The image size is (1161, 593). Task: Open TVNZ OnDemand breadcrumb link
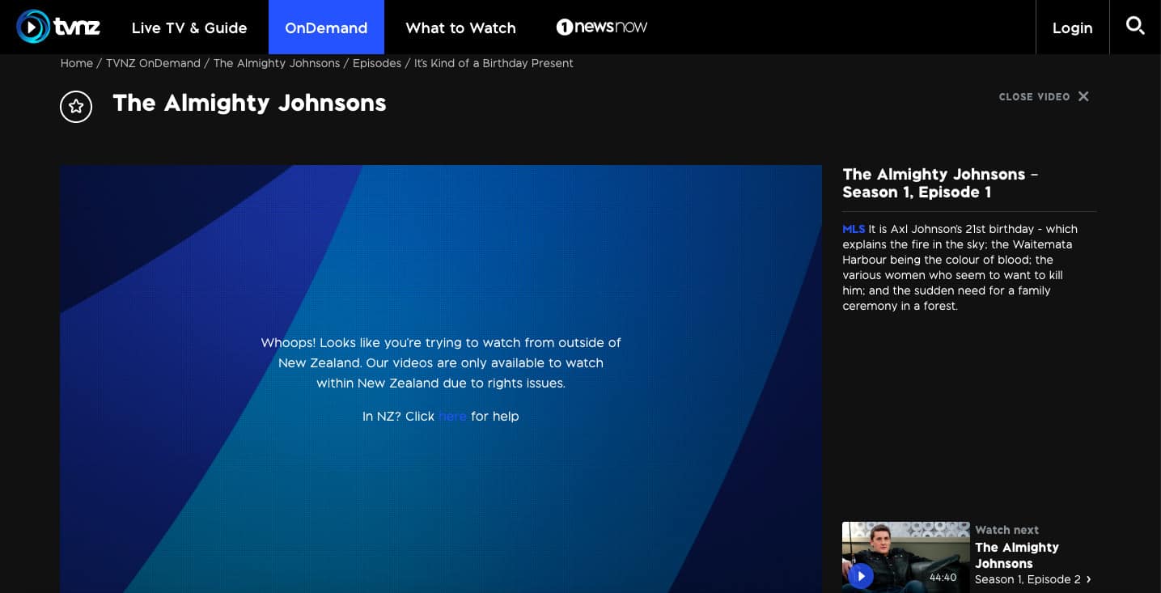click(x=153, y=63)
